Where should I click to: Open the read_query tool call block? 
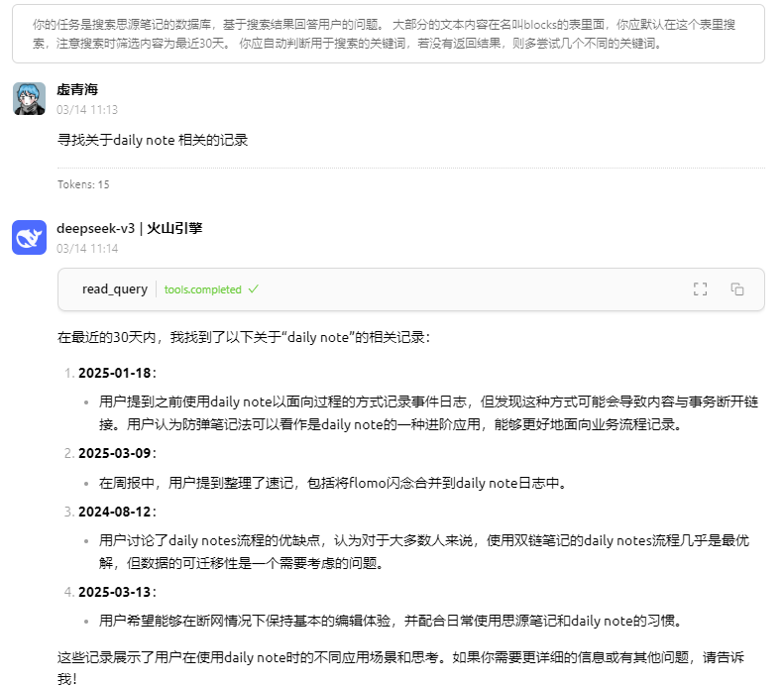point(411,289)
